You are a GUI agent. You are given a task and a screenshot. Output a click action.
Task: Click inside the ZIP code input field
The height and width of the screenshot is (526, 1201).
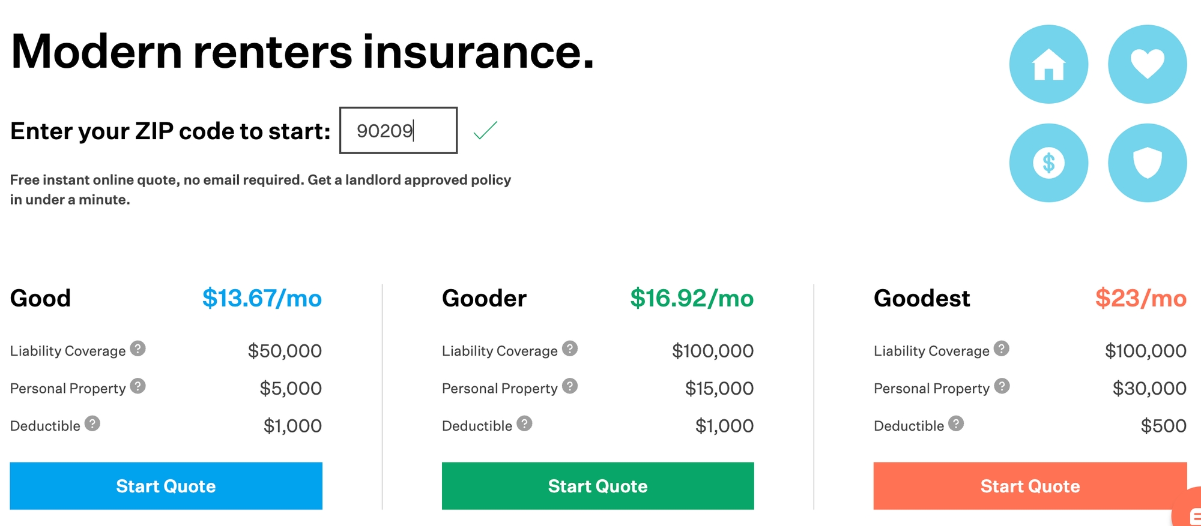tap(398, 130)
